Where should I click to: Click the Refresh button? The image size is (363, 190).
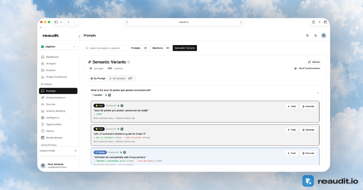pyautogui.click(x=314, y=62)
